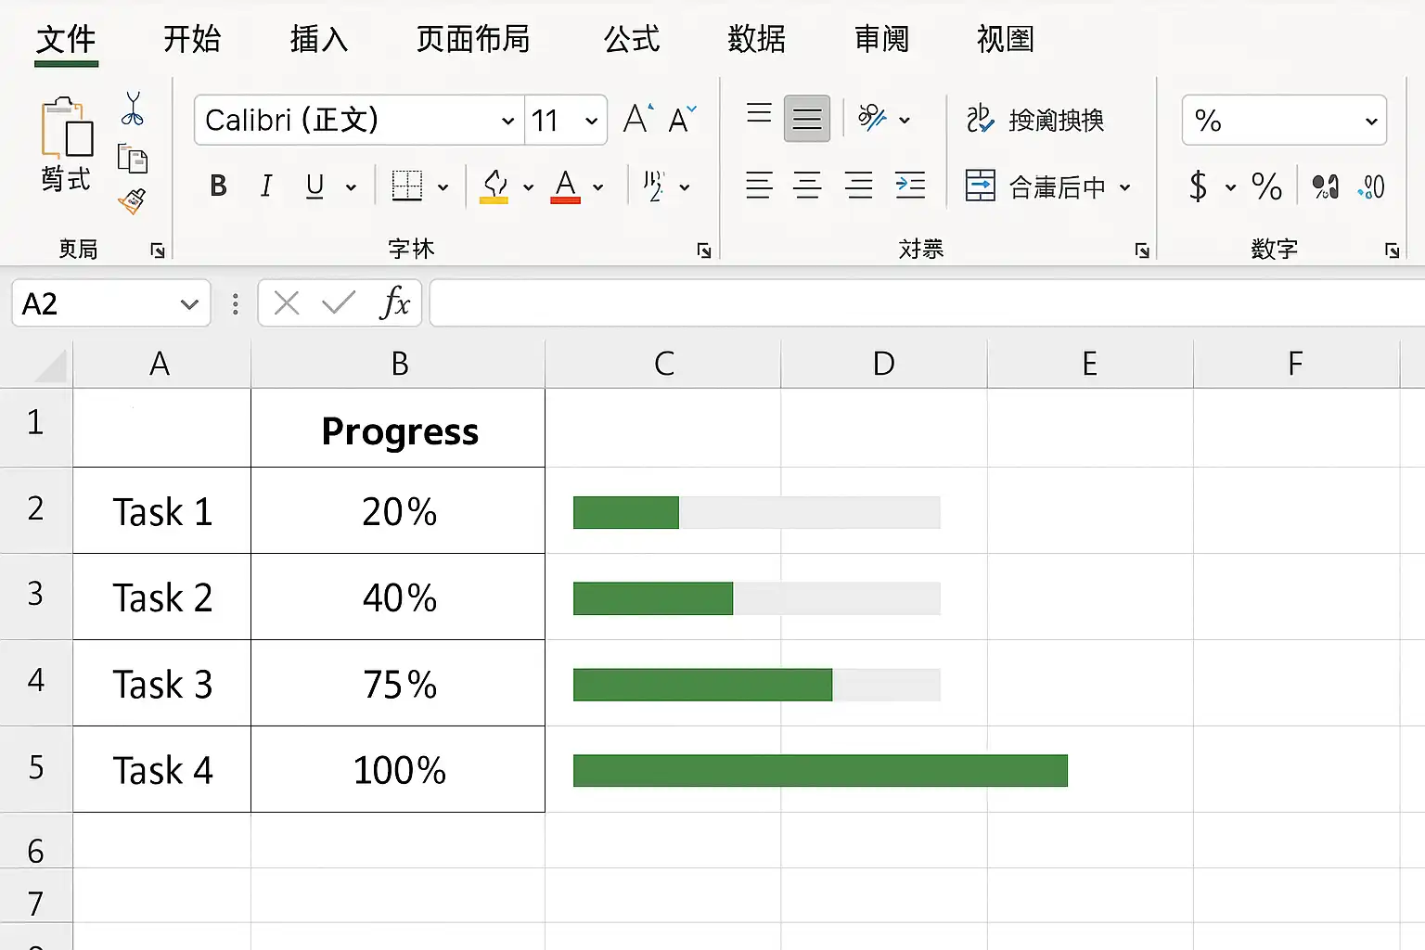This screenshot has width=1425, height=950.
Task: Click the Insert Function fx icon
Action: (x=394, y=302)
